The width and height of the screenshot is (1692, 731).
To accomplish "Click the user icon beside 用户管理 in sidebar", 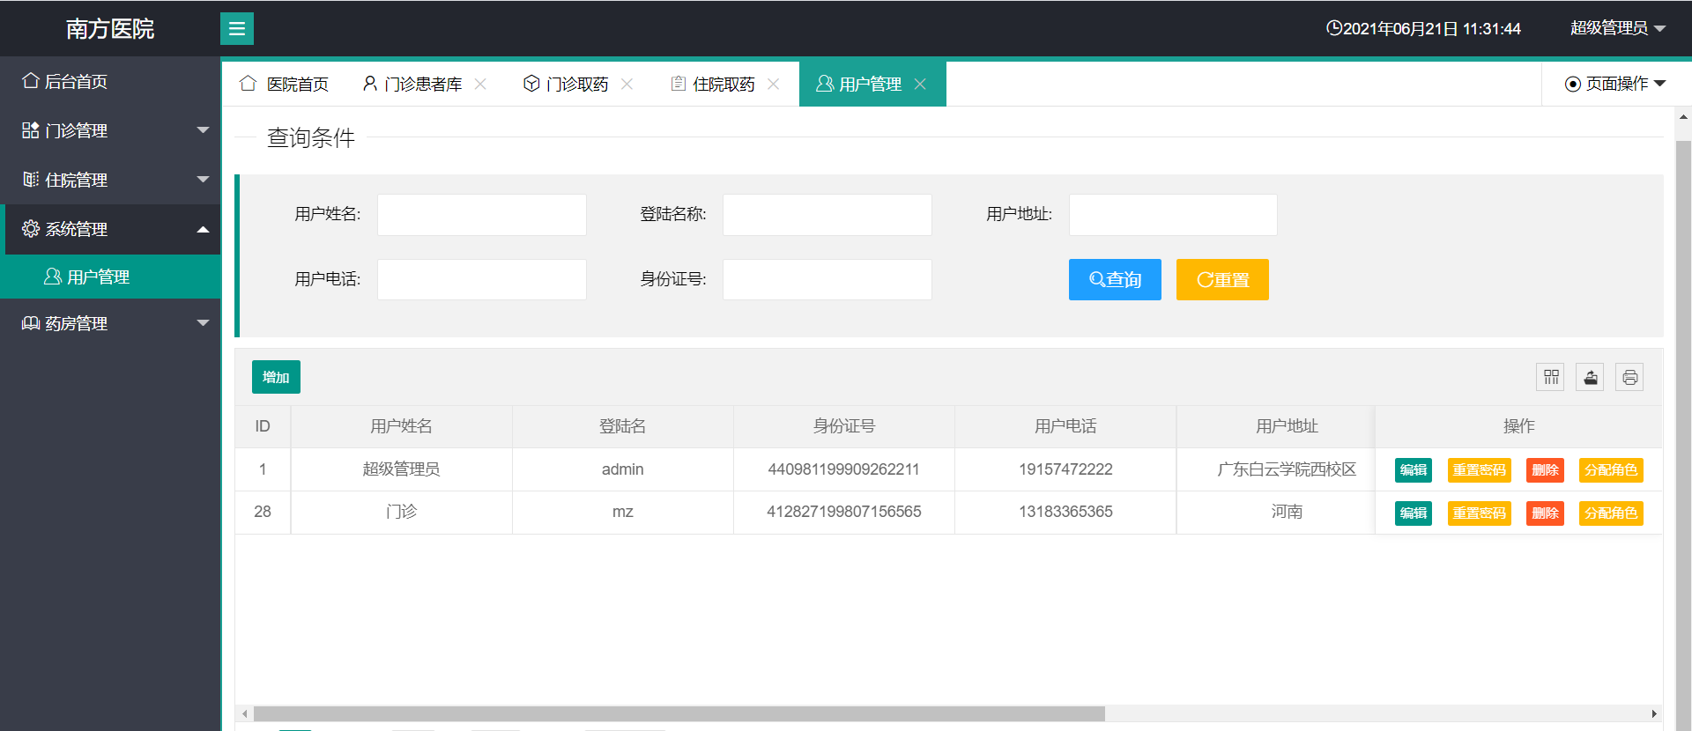I will click(x=53, y=277).
